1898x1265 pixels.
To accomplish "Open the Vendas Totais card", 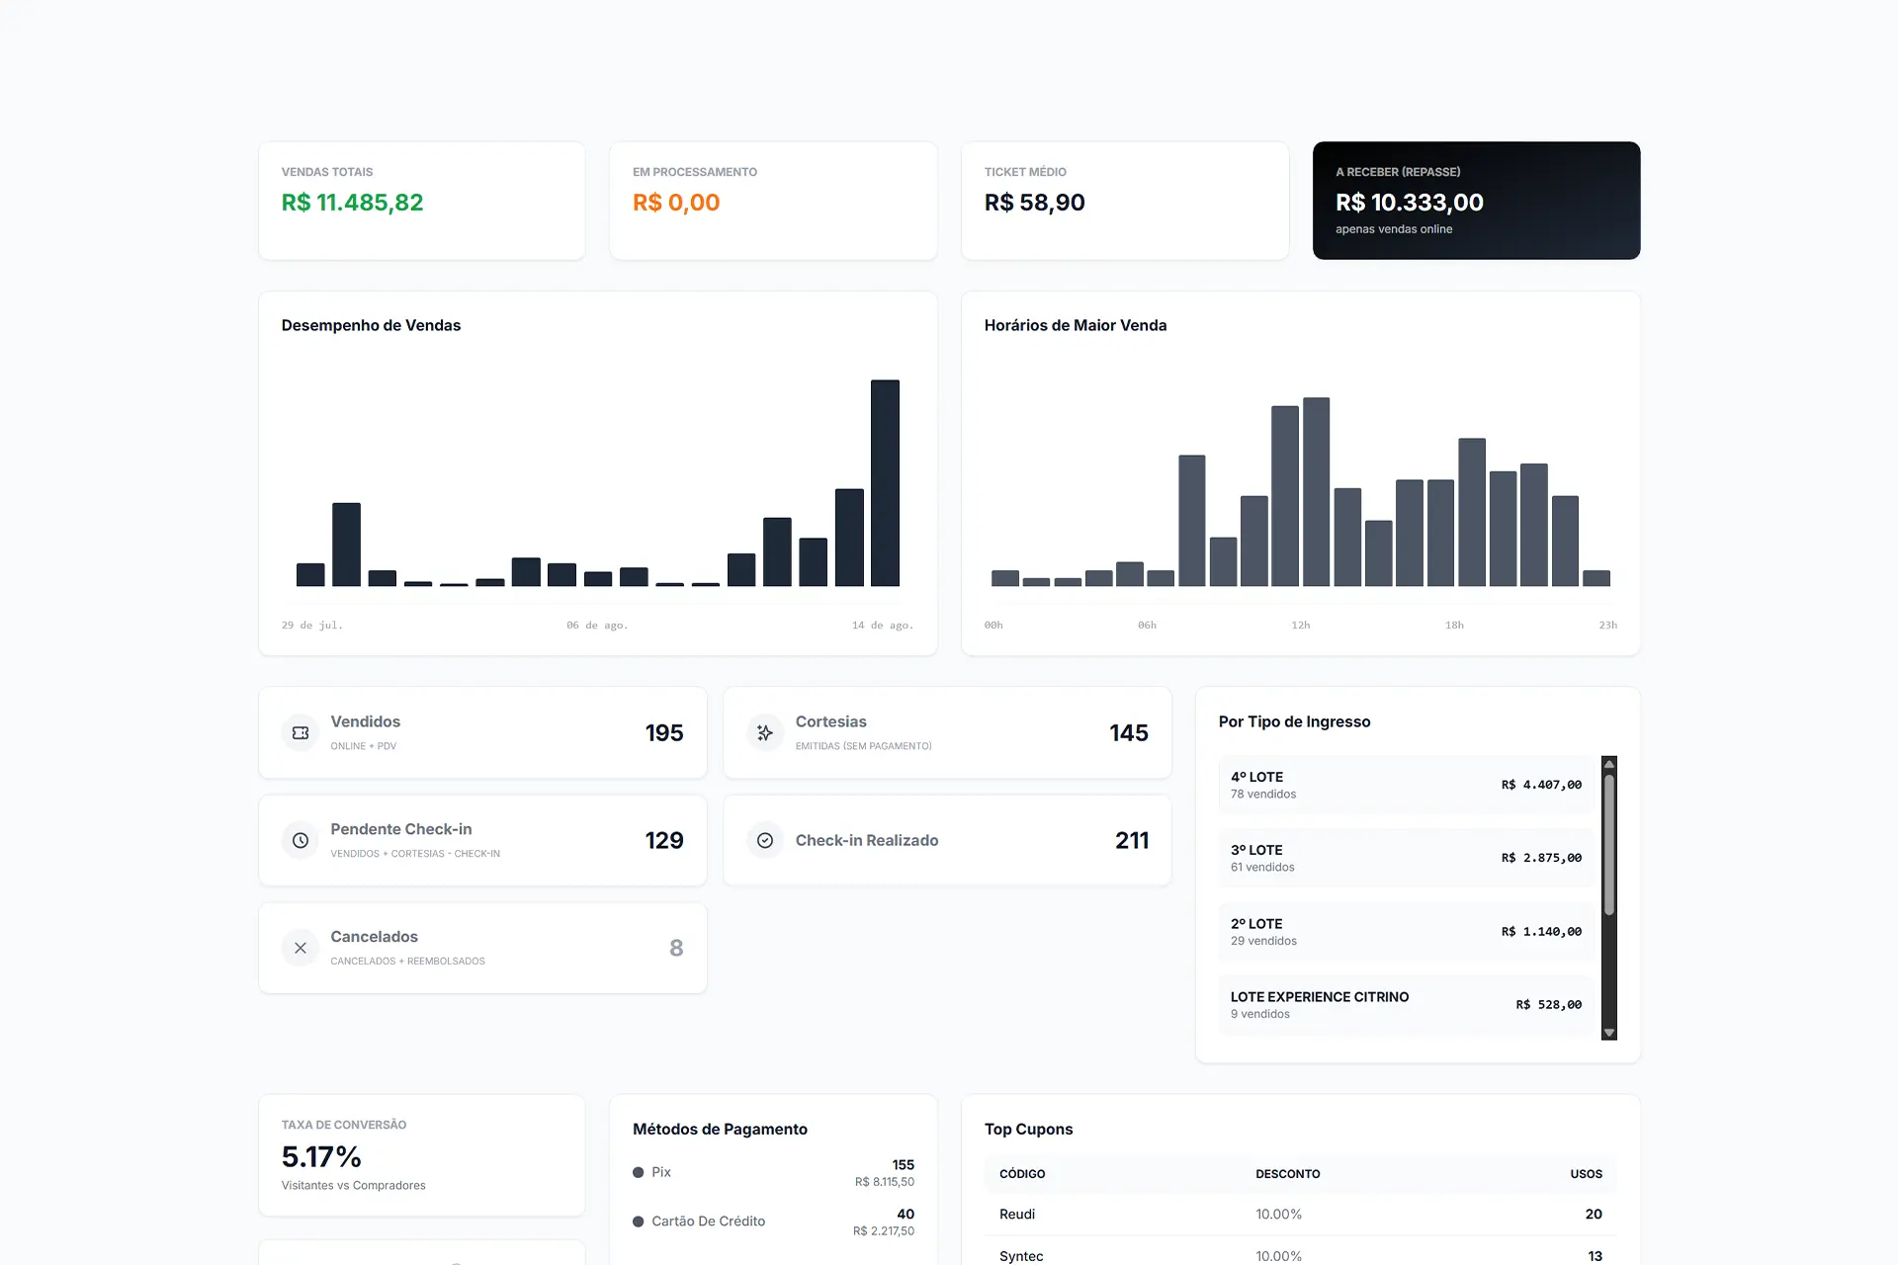I will (x=421, y=201).
